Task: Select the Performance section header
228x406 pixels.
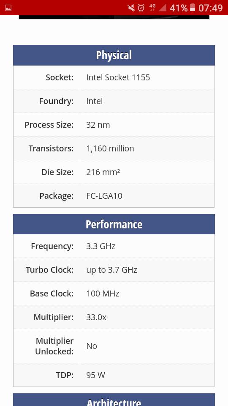Action: (x=114, y=224)
